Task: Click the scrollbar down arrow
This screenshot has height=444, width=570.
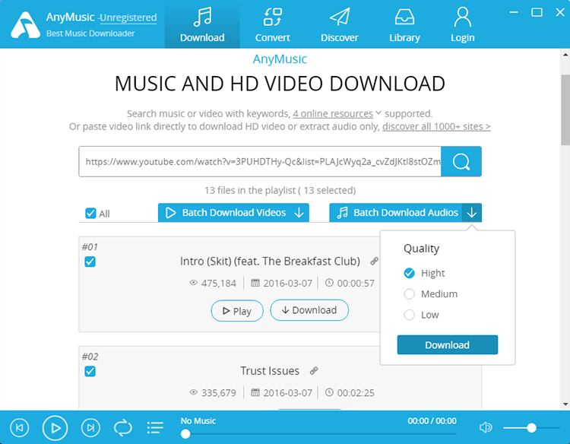Action: [565, 404]
